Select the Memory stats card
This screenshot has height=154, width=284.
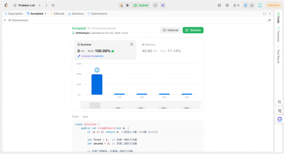(170, 50)
